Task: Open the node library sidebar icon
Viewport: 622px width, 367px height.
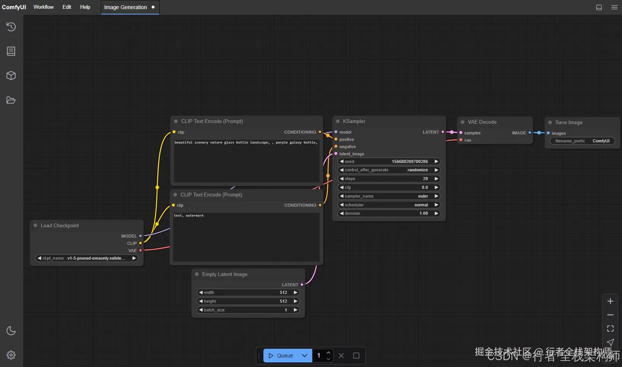Action: 11,51
